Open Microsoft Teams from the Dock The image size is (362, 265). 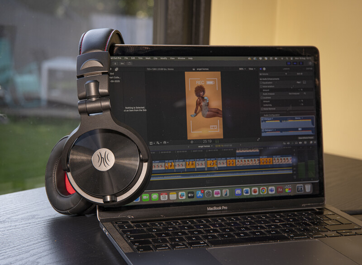point(271,190)
